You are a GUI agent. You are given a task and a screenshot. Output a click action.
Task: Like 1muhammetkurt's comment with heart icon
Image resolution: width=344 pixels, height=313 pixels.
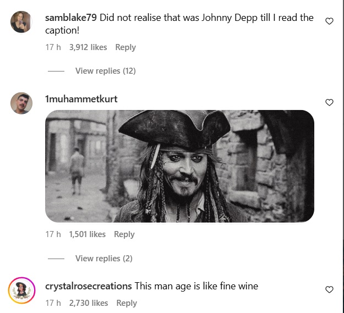click(329, 102)
